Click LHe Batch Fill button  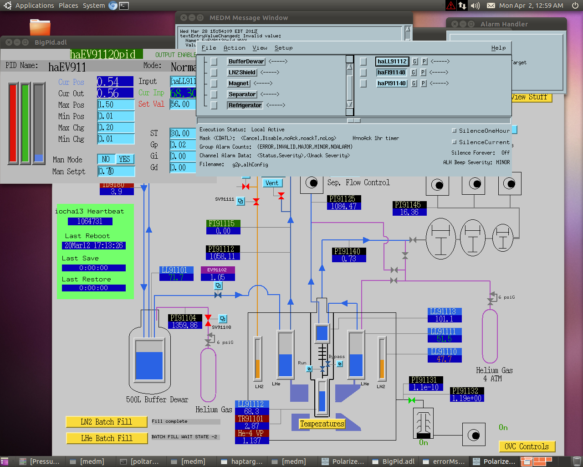(107, 438)
